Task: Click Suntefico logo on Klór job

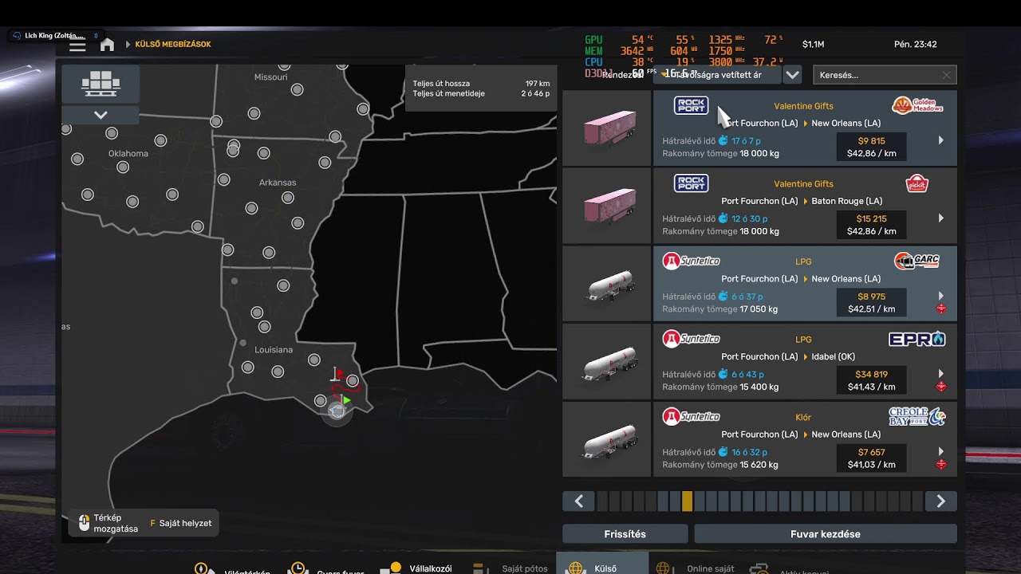Action: coord(691,416)
